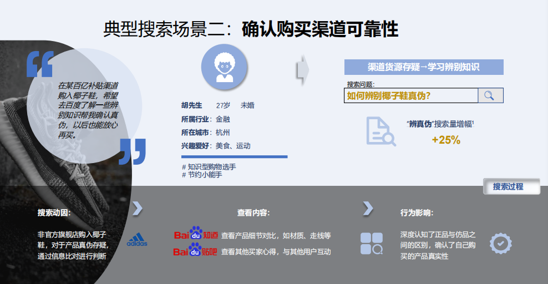This screenshot has width=548, height=284.
Task: Click the banner 渠道货源存疑→学习辨别知识
Action: pos(424,67)
